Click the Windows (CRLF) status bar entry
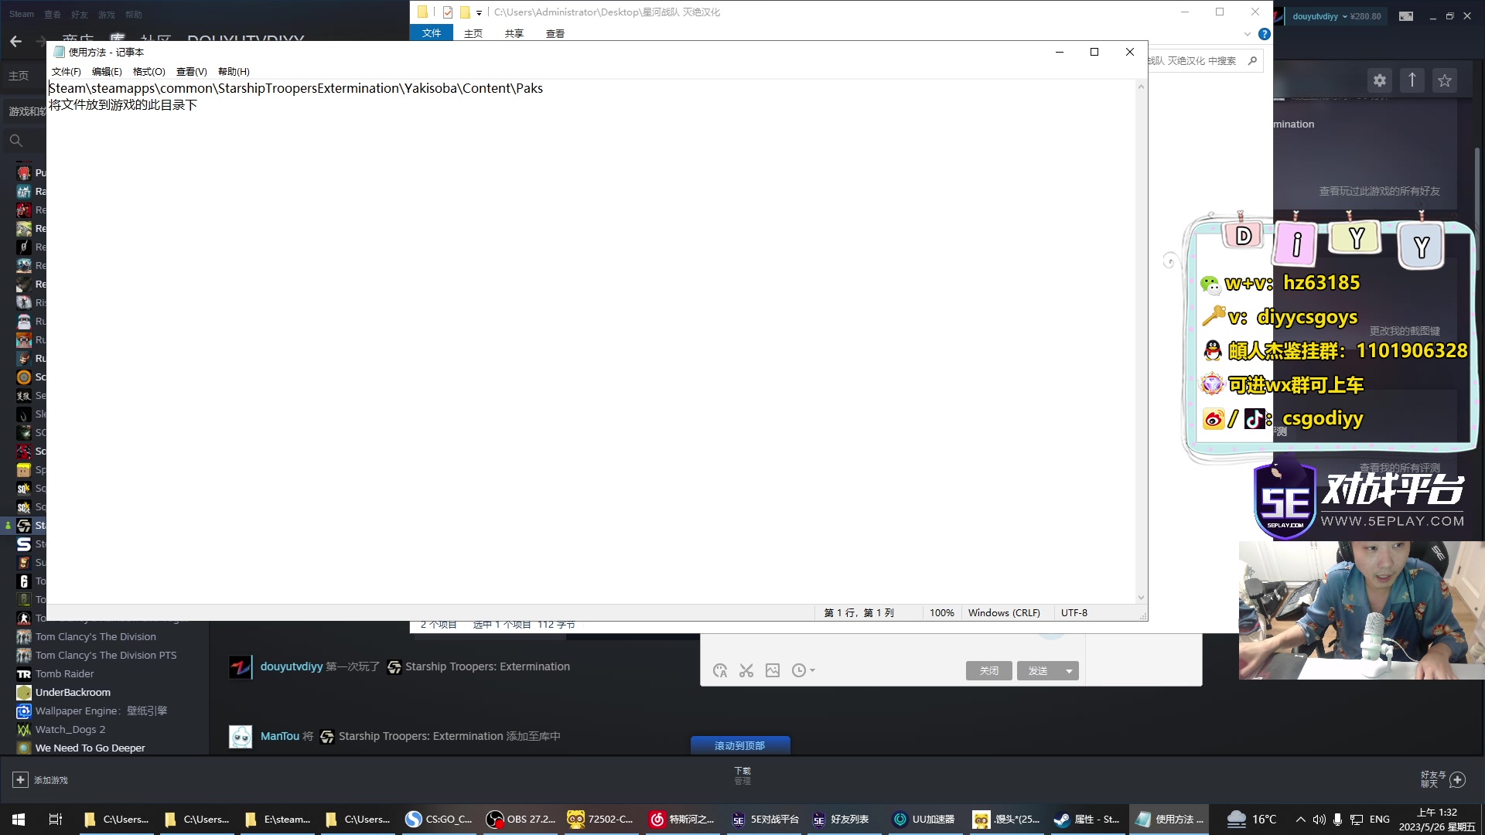Screen dimensions: 1485x835 [x=1004, y=613]
